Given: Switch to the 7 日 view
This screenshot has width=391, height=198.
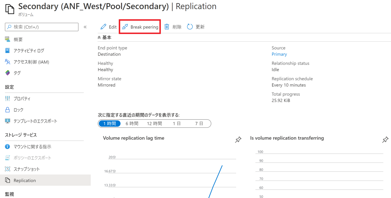Looking at the screenshot, I should (x=200, y=123).
